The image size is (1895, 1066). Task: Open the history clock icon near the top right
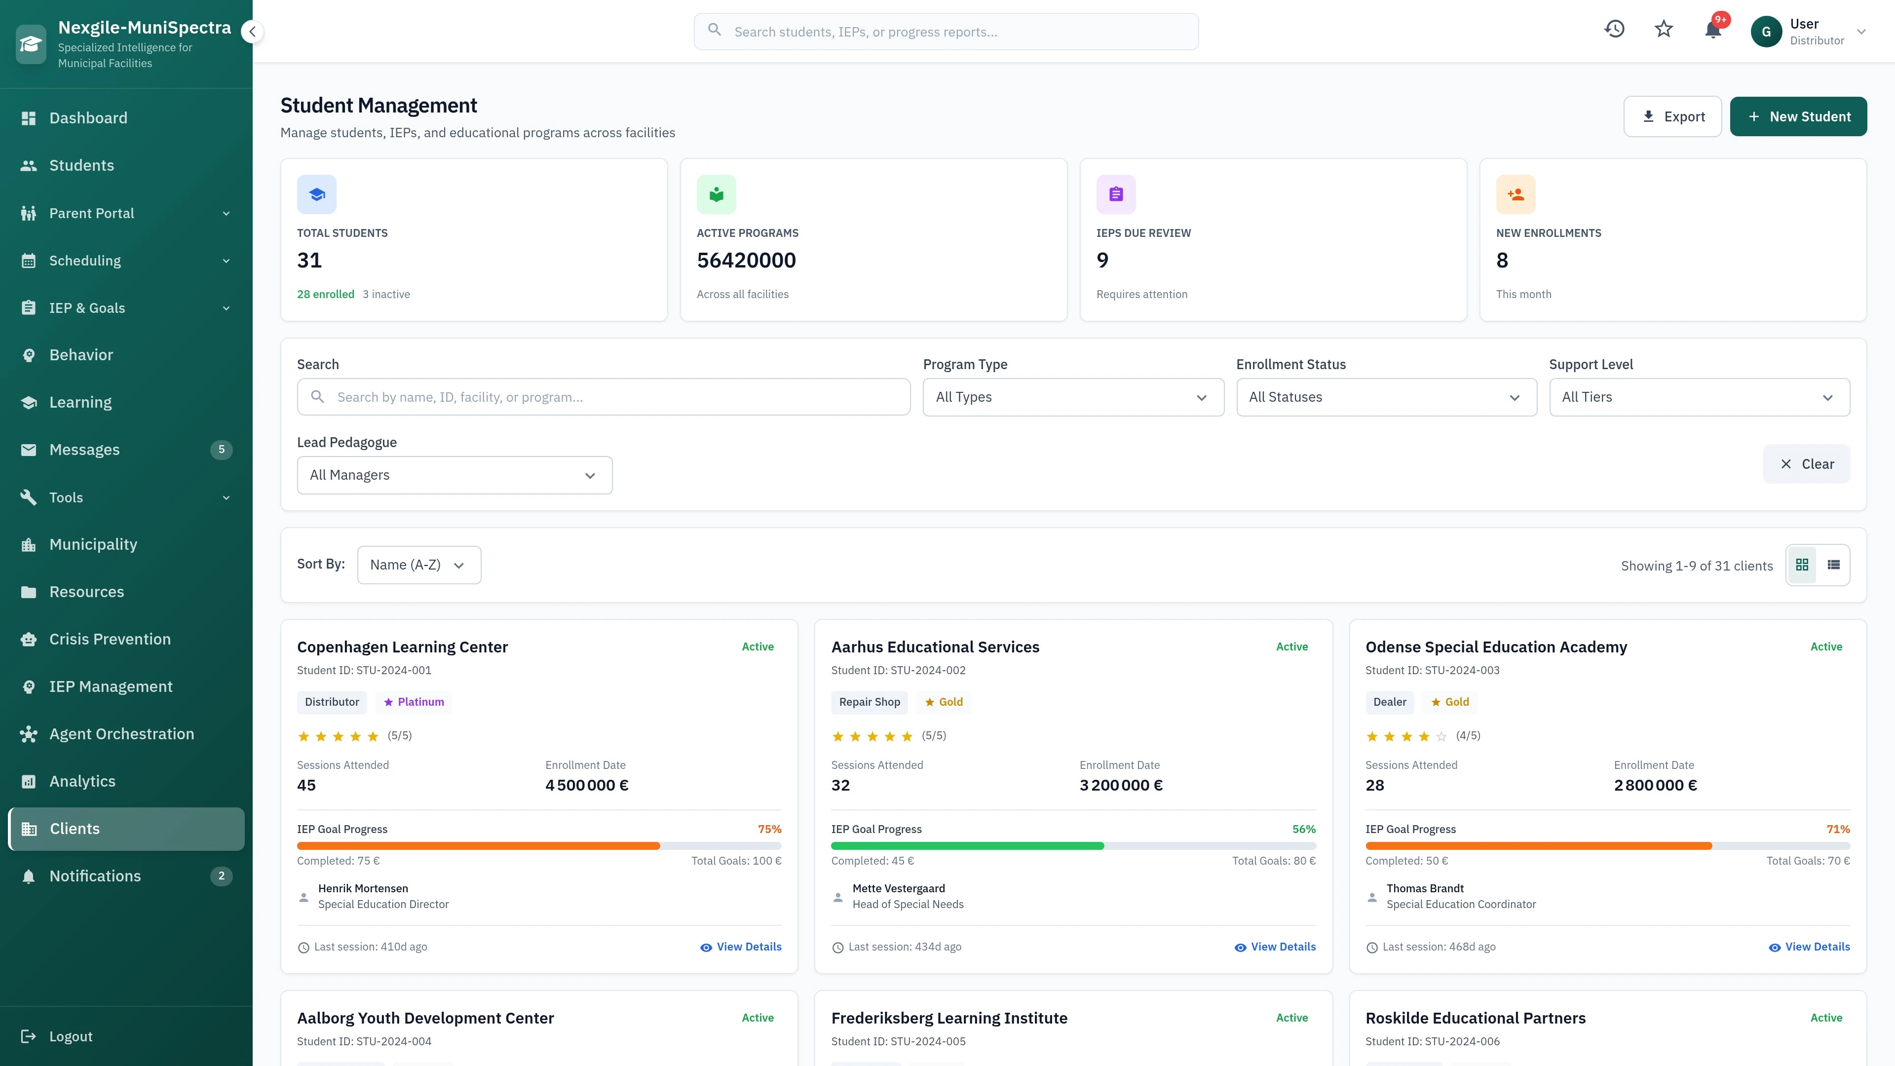click(x=1614, y=29)
